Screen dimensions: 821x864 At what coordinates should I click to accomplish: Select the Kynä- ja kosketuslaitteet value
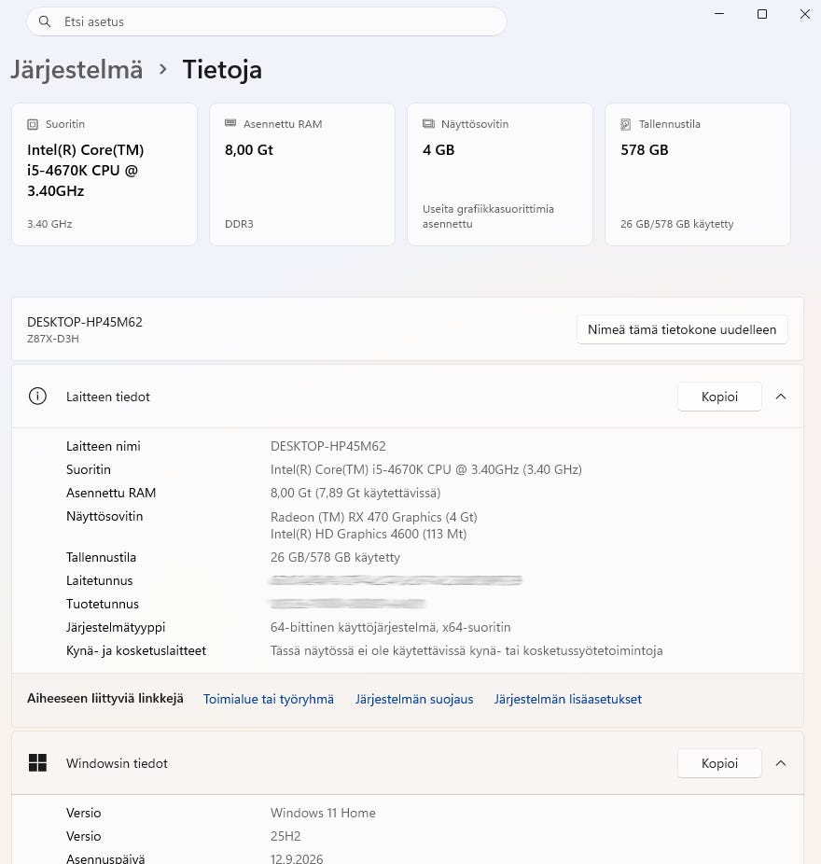coord(466,650)
